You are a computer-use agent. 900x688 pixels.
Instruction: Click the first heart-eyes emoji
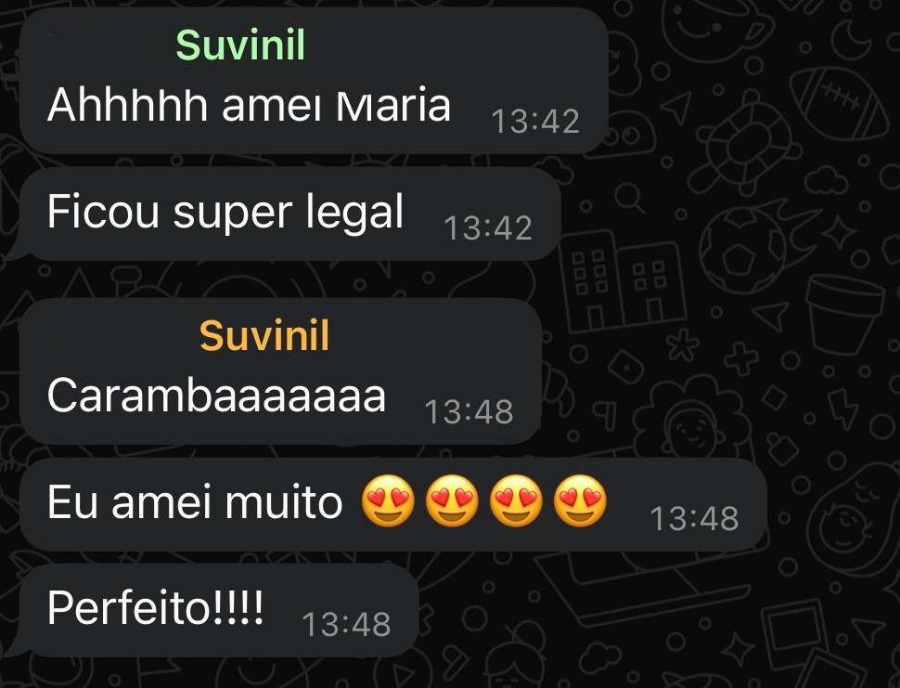[x=388, y=500]
